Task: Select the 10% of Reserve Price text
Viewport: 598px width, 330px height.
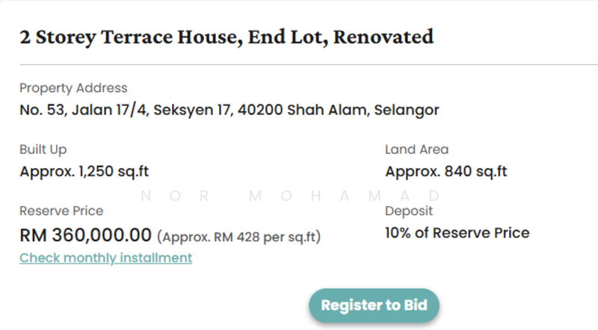Action: [x=457, y=233]
